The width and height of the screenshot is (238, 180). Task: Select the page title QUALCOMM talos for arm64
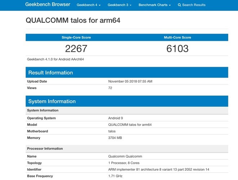coord(73,20)
